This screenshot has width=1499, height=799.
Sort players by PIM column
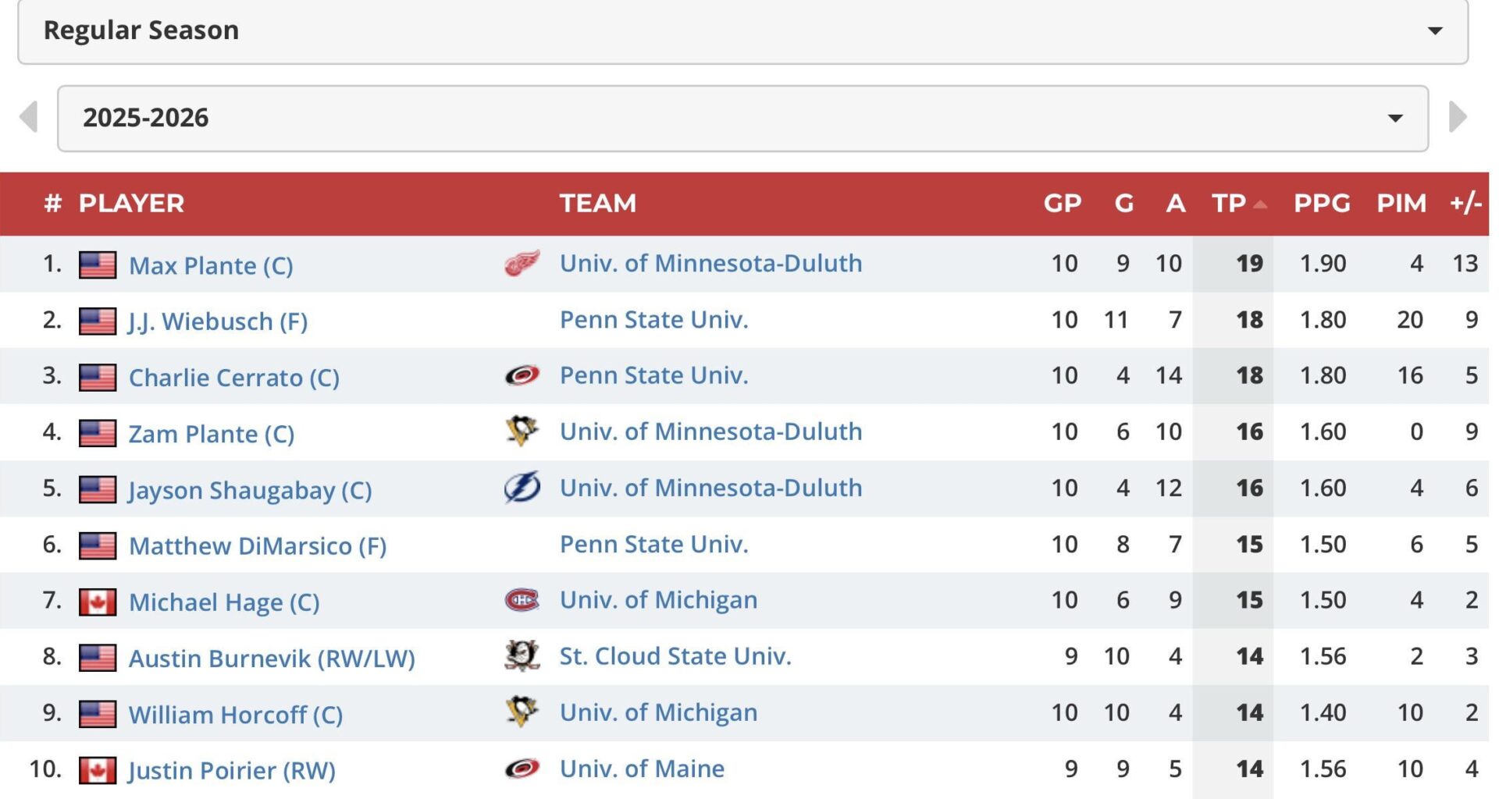pyautogui.click(x=1402, y=203)
